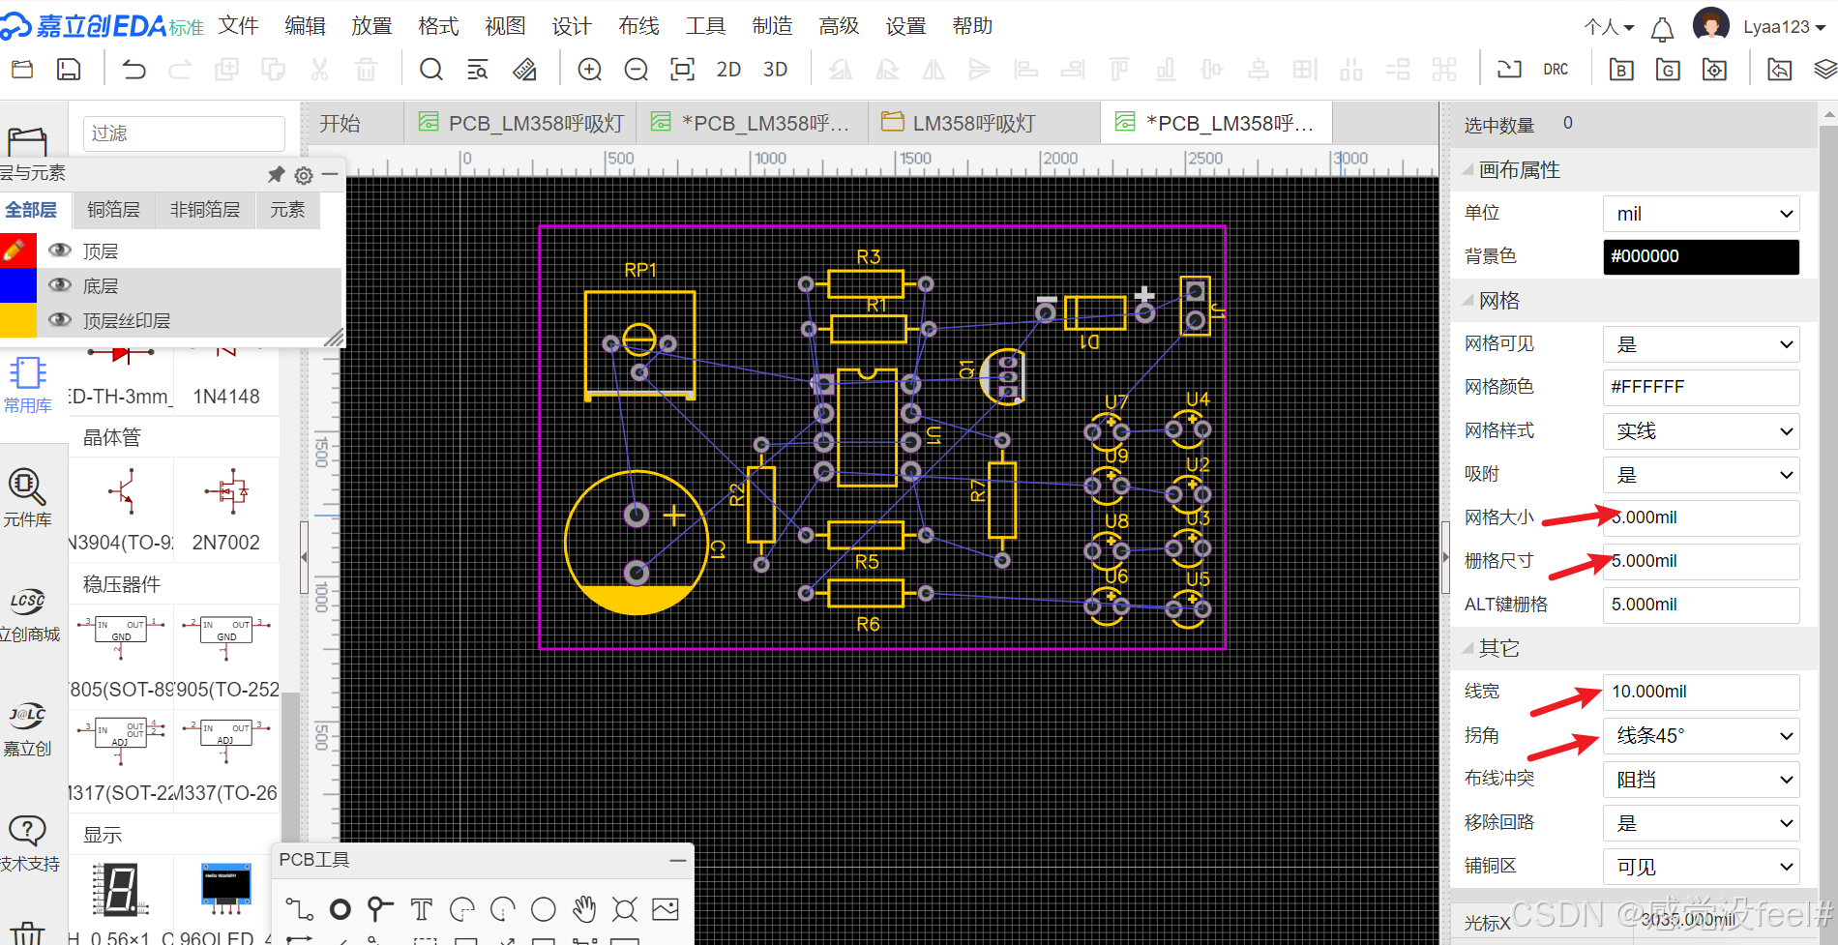The width and height of the screenshot is (1838, 945).
Task: Select the Text tool in PCB tools
Action: pyautogui.click(x=421, y=909)
